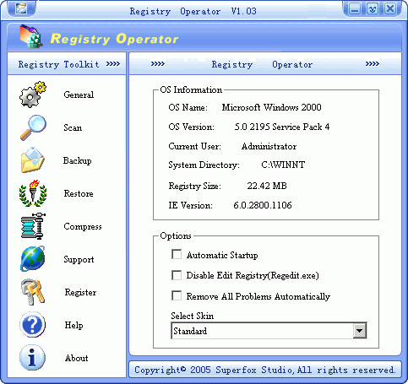Open the Select Skin dropdown arrow

[x=360, y=331]
